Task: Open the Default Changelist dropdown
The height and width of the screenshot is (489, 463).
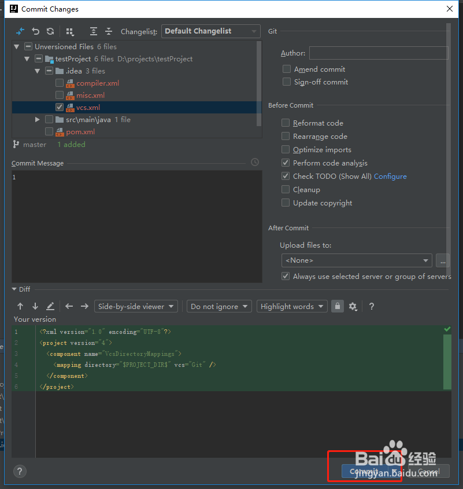Action: coord(210,31)
